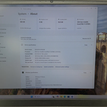107x107 pixels.
Task: Click the Settings gear on the taskbar
Action: (x=72, y=97)
